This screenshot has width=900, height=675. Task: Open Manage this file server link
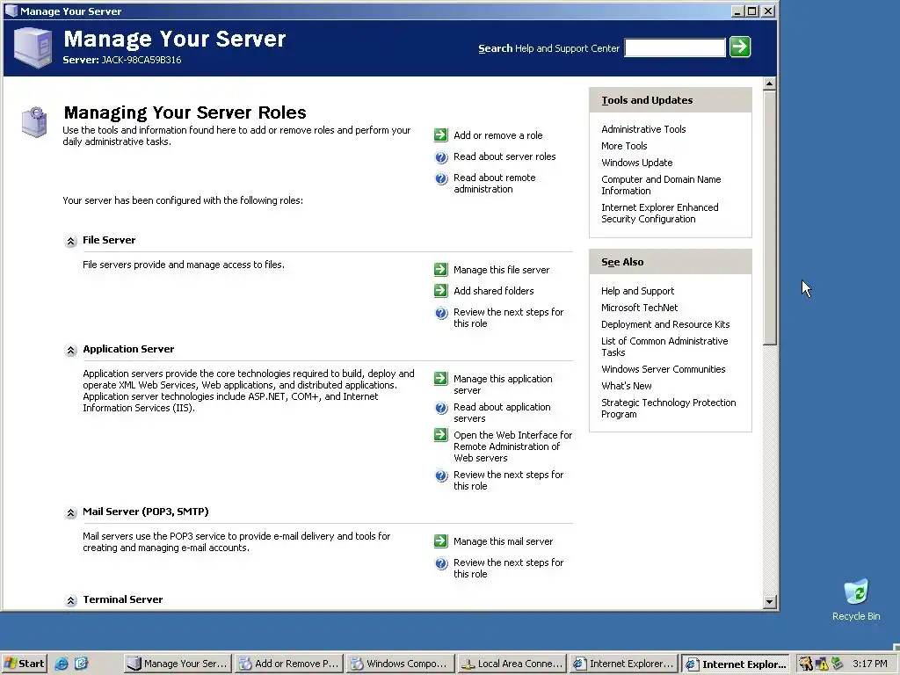(x=501, y=270)
